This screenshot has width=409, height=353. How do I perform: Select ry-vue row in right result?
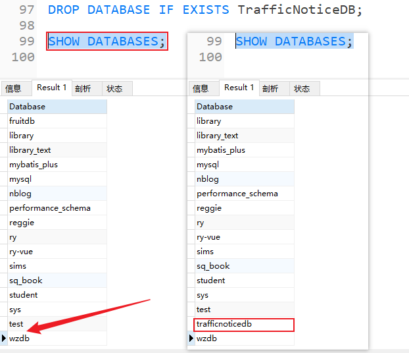pyautogui.click(x=245, y=237)
